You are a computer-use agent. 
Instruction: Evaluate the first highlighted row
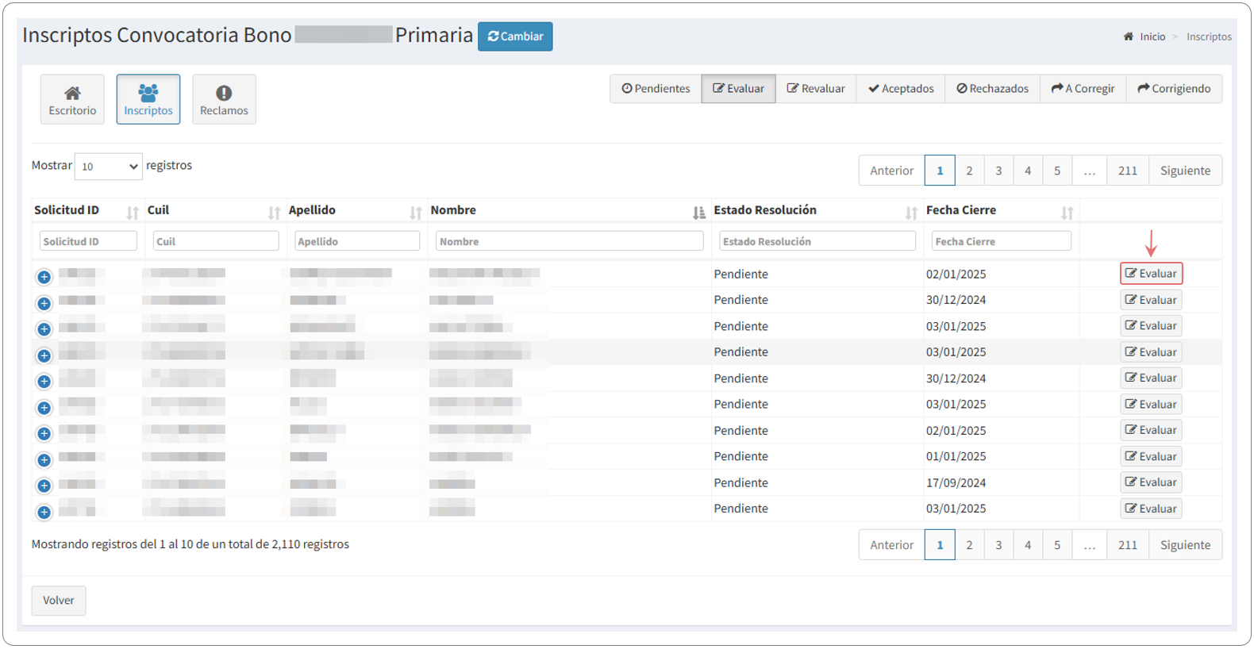pos(1151,274)
